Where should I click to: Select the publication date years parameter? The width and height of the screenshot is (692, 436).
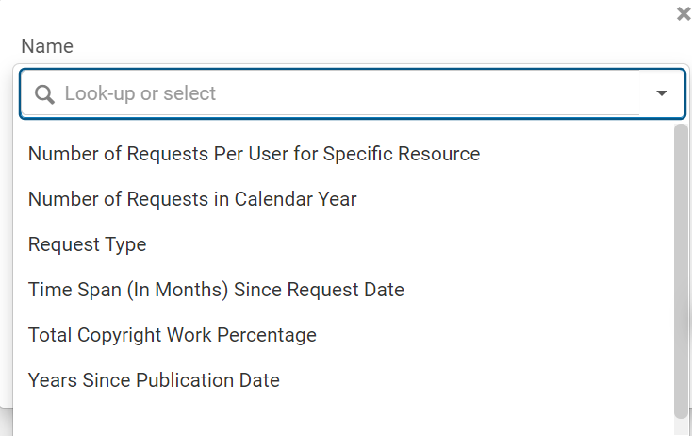point(154,380)
